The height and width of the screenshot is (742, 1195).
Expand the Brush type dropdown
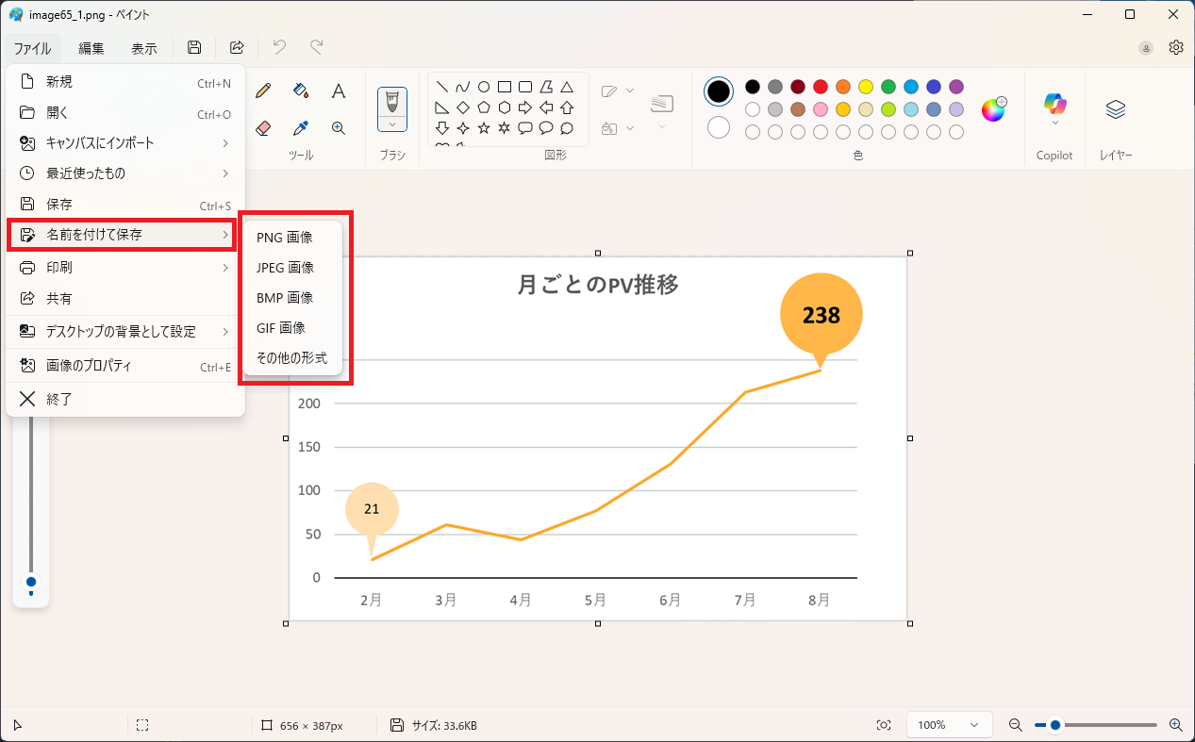coord(392,124)
